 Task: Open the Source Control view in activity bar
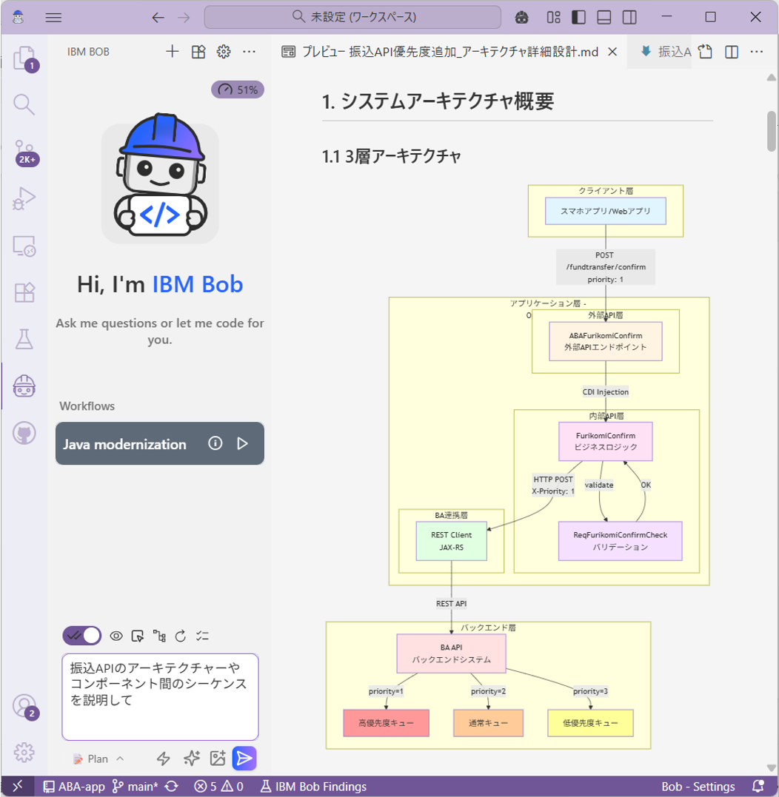point(24,150)
